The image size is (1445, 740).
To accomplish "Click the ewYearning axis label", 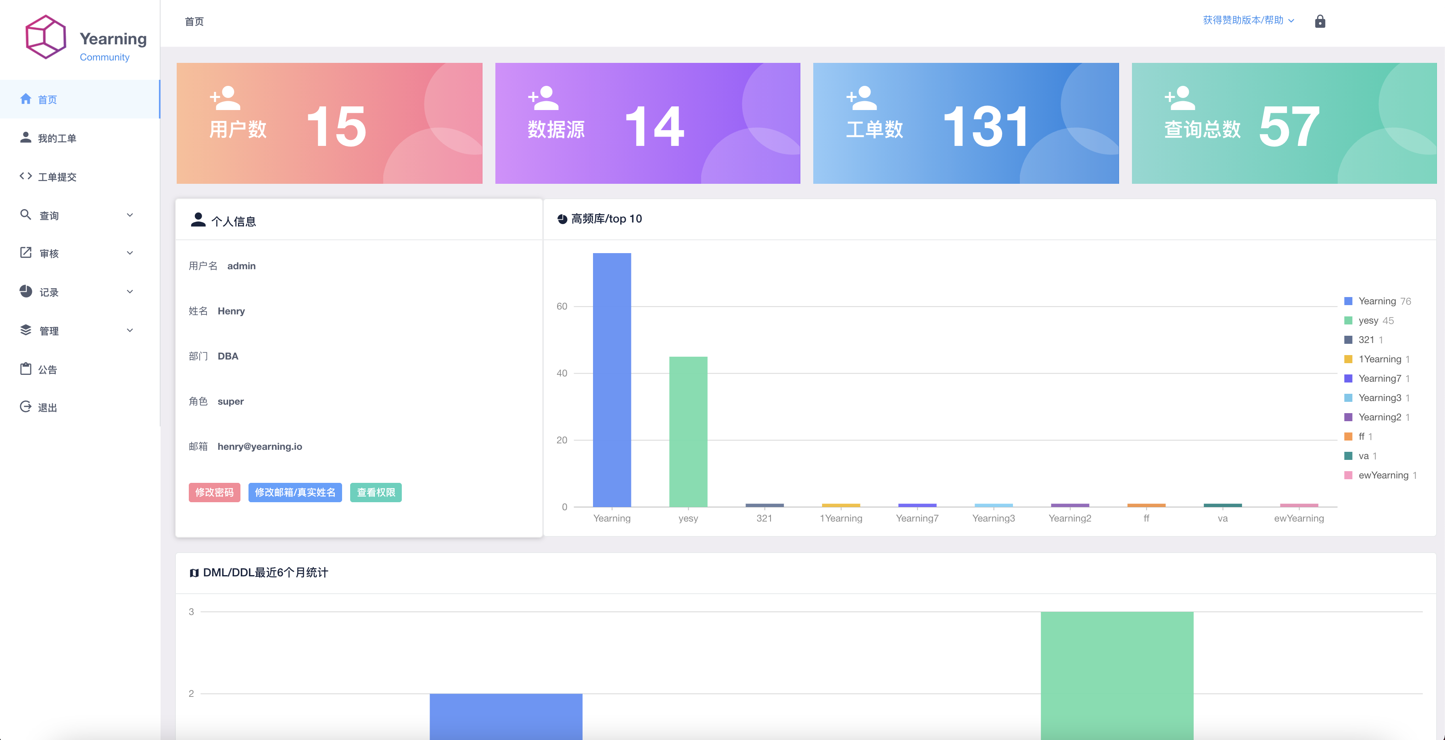I will pos(1299,518).
